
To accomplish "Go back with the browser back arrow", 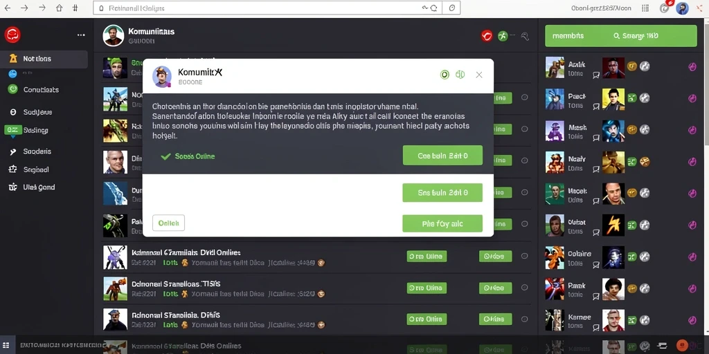I will 8,8.
